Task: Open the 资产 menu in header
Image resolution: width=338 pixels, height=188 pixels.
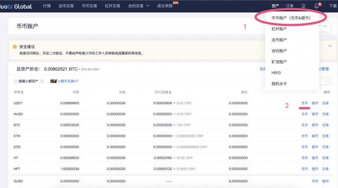Action: tap(275, 6)
